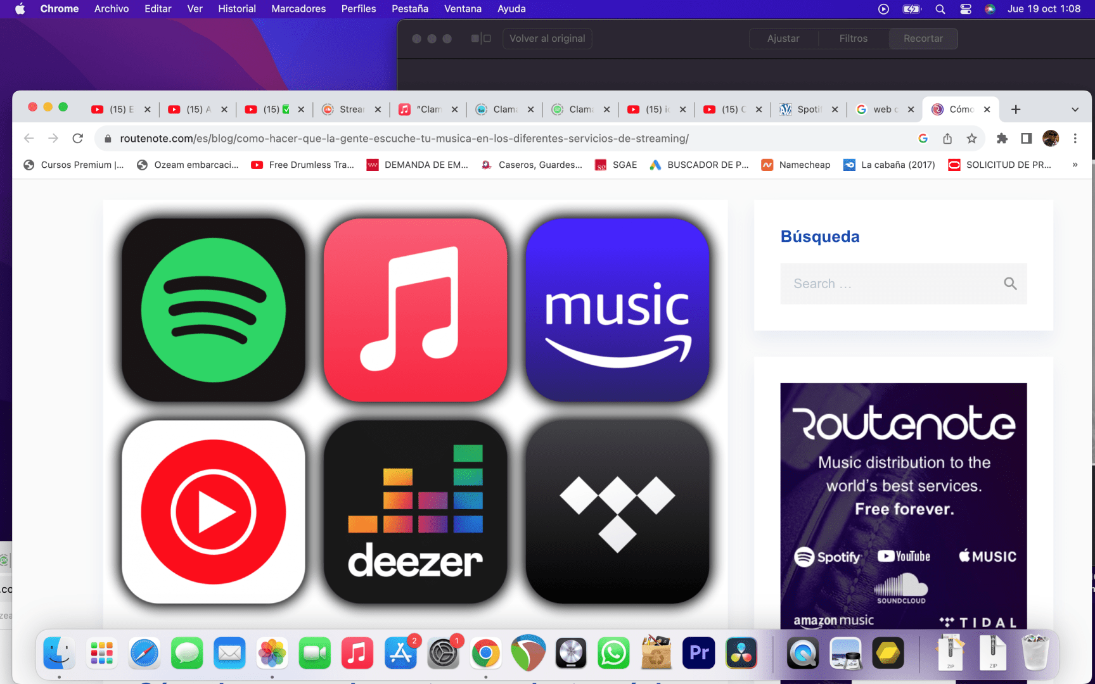This screenshot has height=684, width=1095.
Task: Launch Safari from the dock
Action: 144,653
